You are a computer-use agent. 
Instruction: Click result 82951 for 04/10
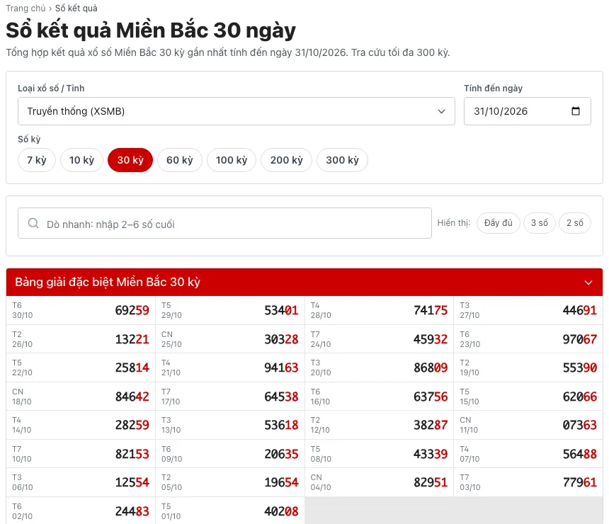(431, 482)
